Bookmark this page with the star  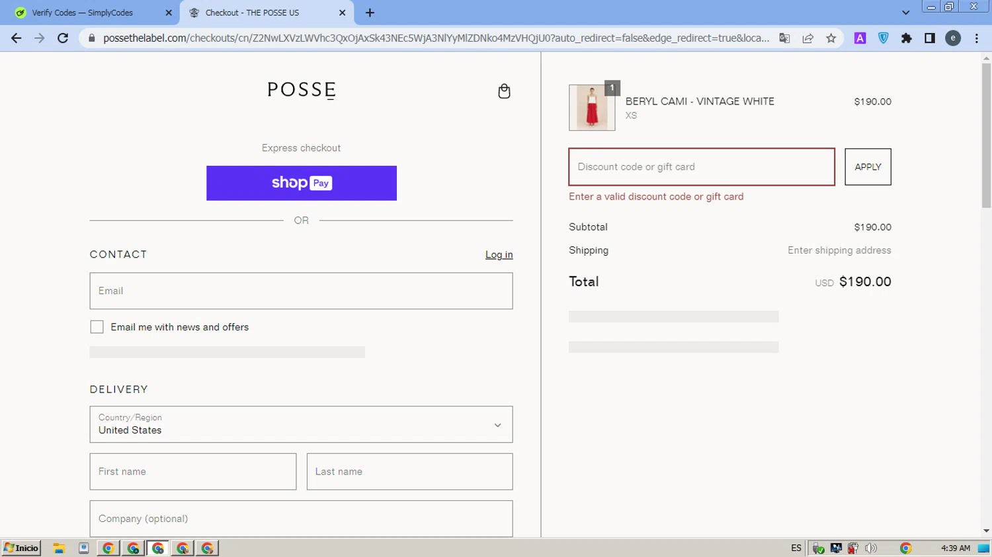831,38
